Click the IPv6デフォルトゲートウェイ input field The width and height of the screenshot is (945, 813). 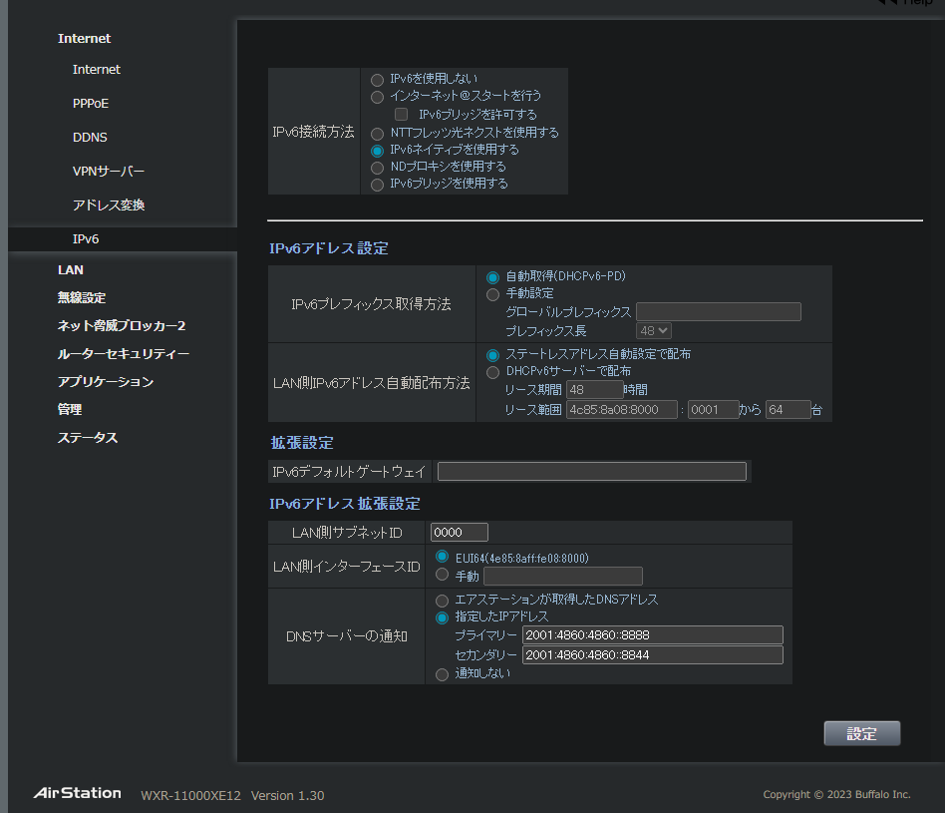pos(592,471)
